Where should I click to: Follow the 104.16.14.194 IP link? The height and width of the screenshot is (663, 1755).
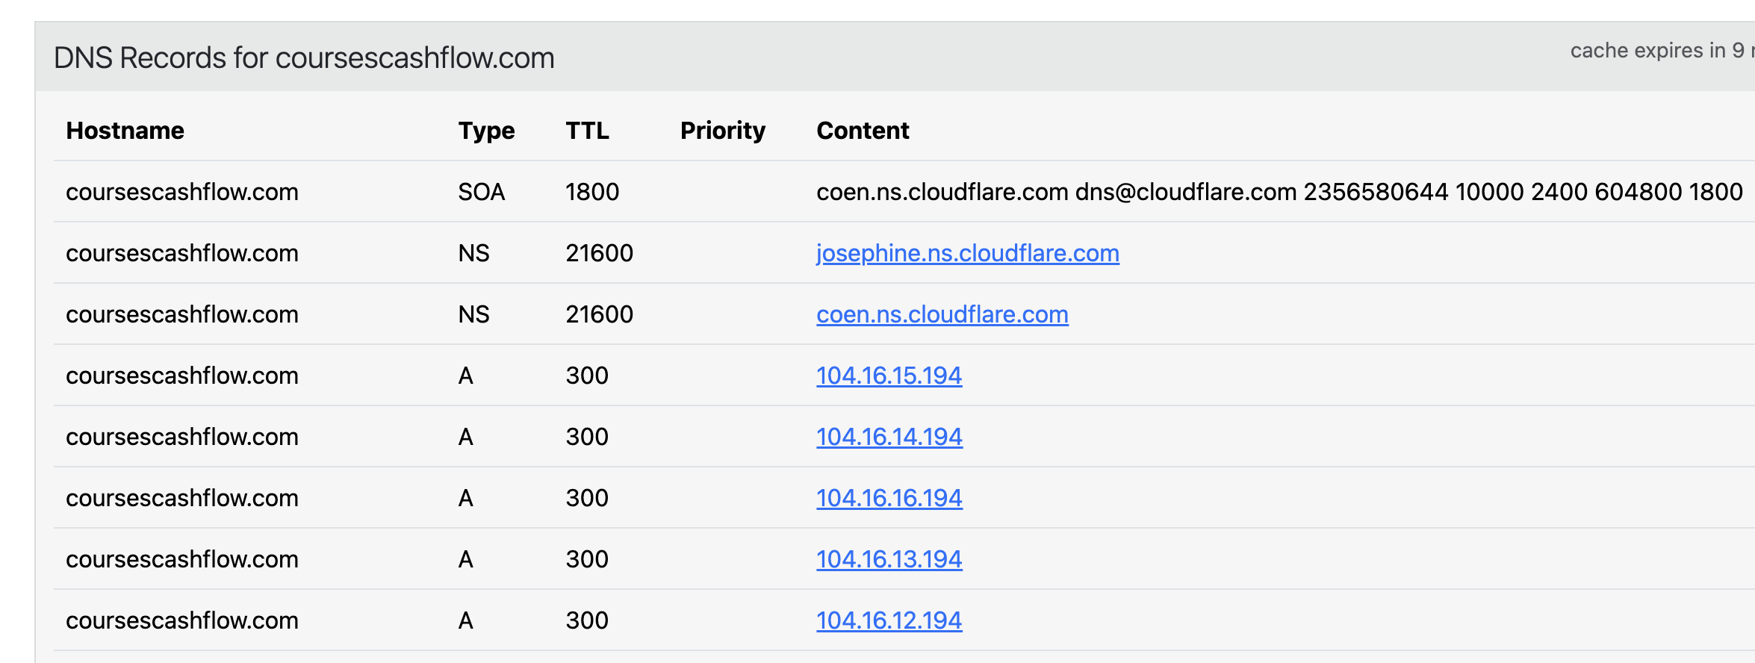889,438
